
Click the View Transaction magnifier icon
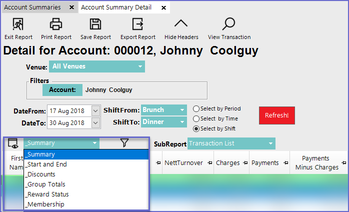click(x=229, y=24)
